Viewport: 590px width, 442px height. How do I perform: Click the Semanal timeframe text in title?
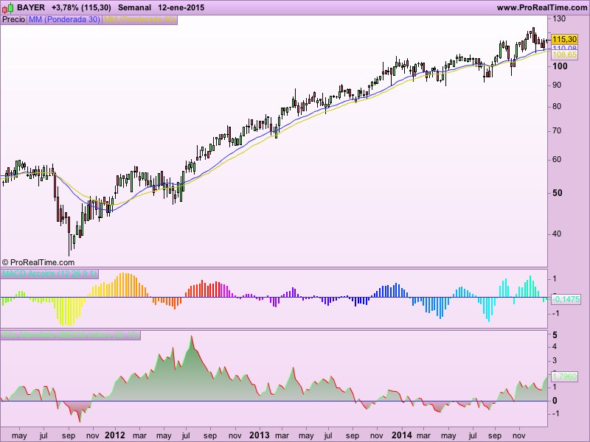pyautogui.click(x=134, y=7)
